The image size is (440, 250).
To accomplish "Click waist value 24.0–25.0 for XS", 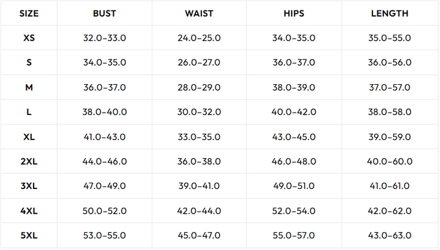I will point(199,38).
